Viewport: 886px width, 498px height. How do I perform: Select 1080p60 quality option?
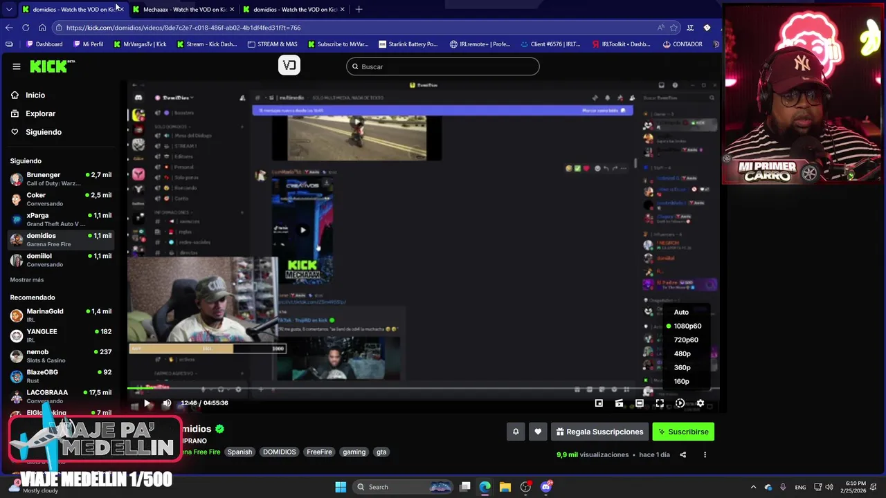point(687,326)
